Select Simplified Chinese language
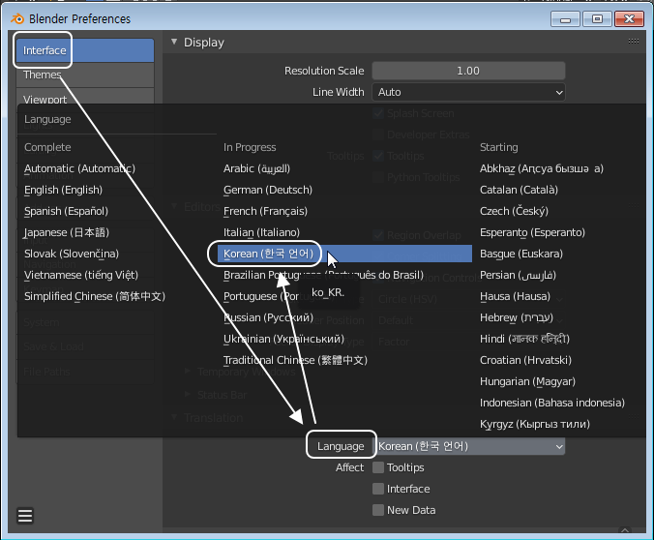This screenshot has width=654, height=540. click(95, 296)
